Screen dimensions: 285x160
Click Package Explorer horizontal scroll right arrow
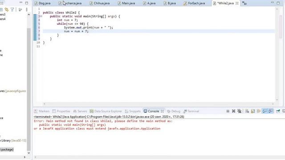click(x=24, y=157)
